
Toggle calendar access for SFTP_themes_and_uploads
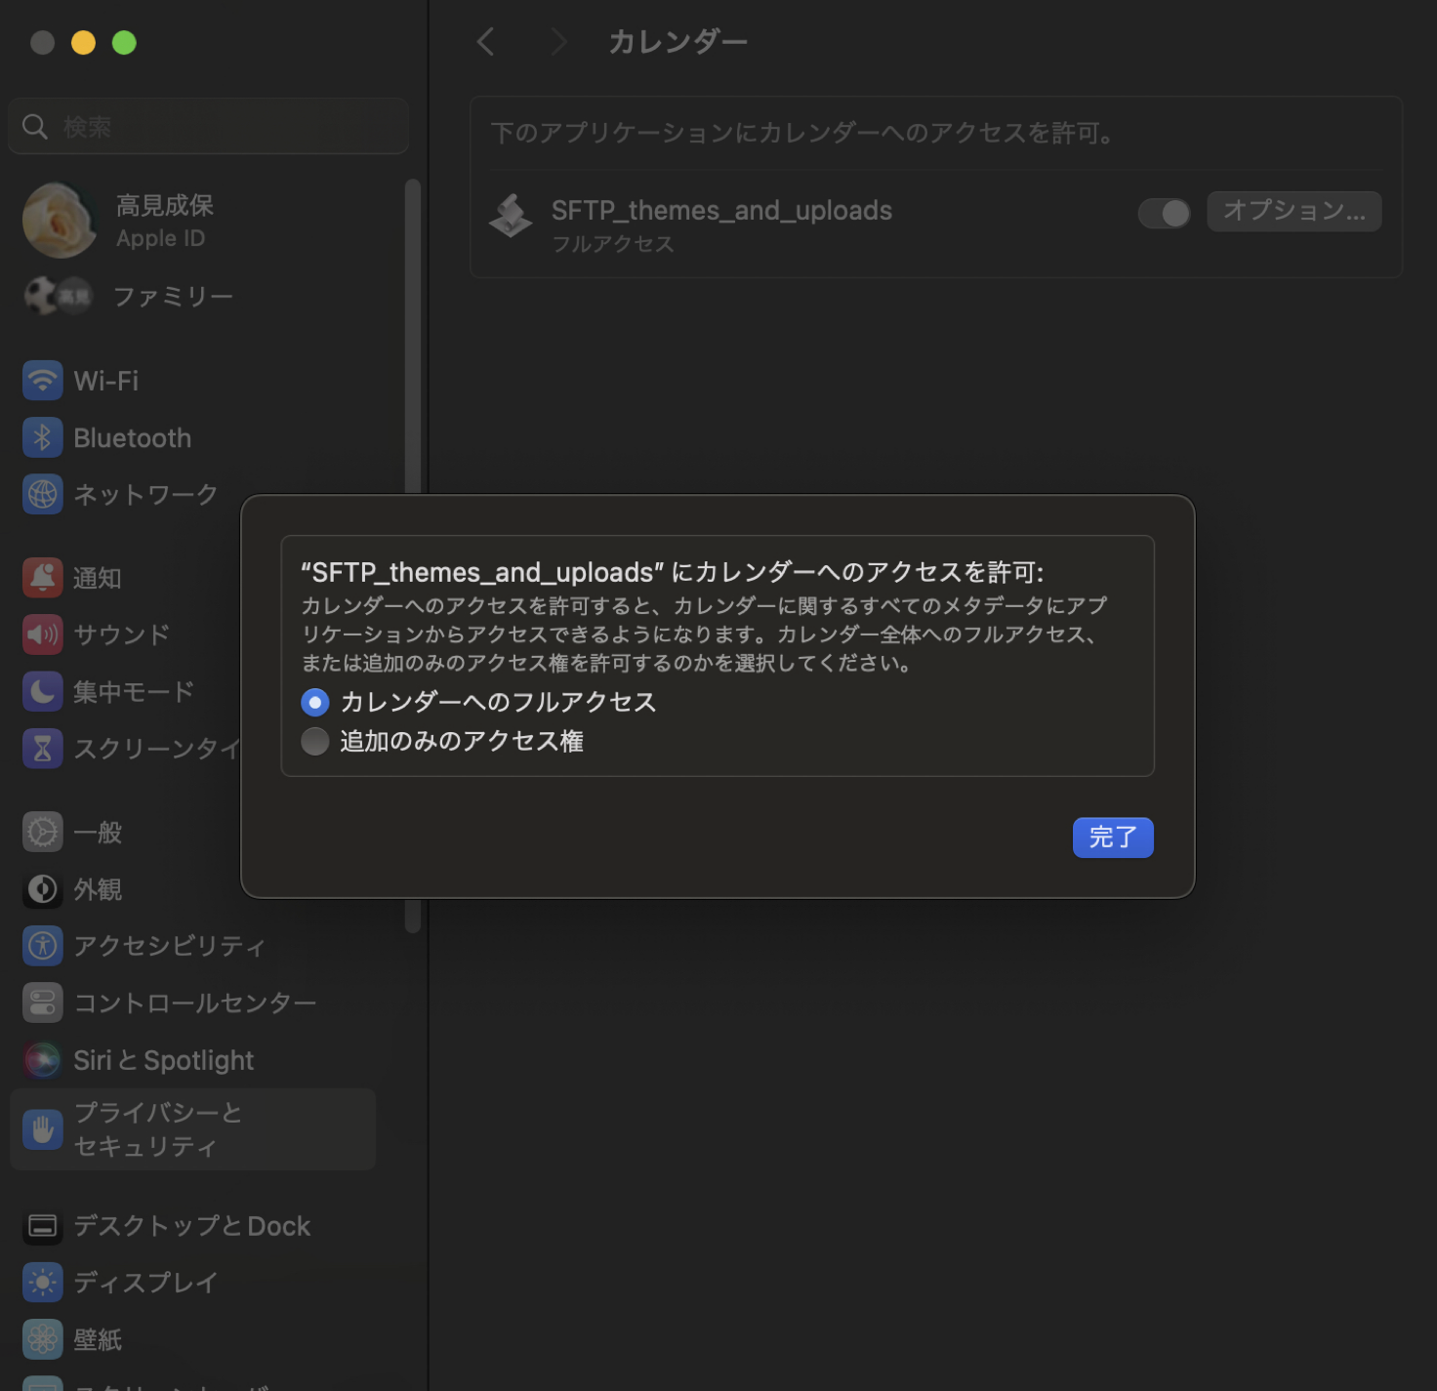click(1164, 213)
